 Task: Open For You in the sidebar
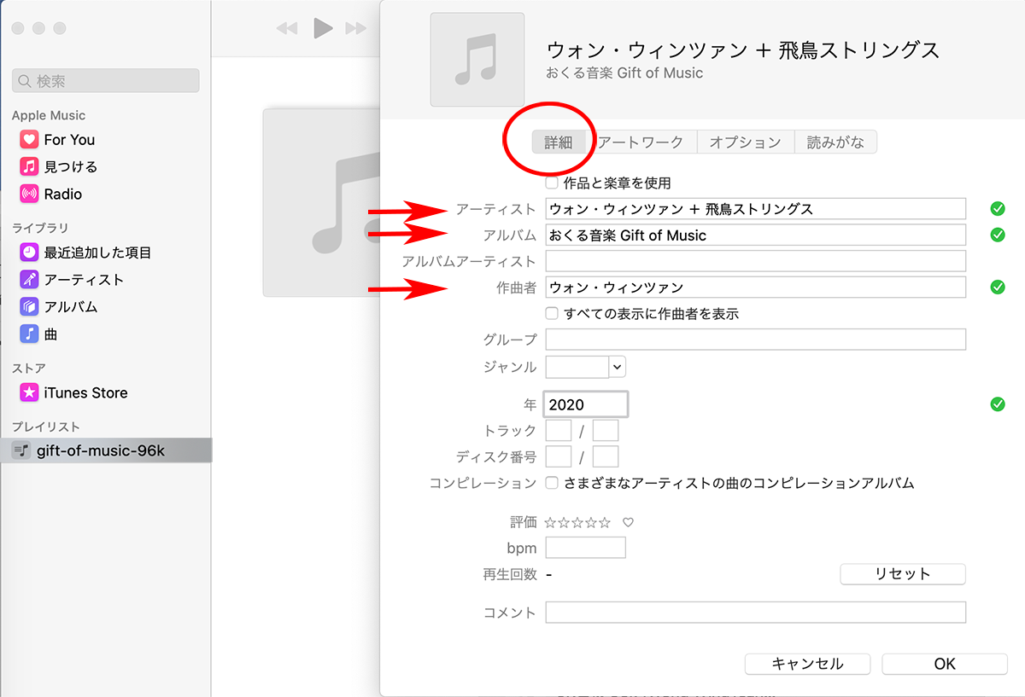[x=68, y=140]
